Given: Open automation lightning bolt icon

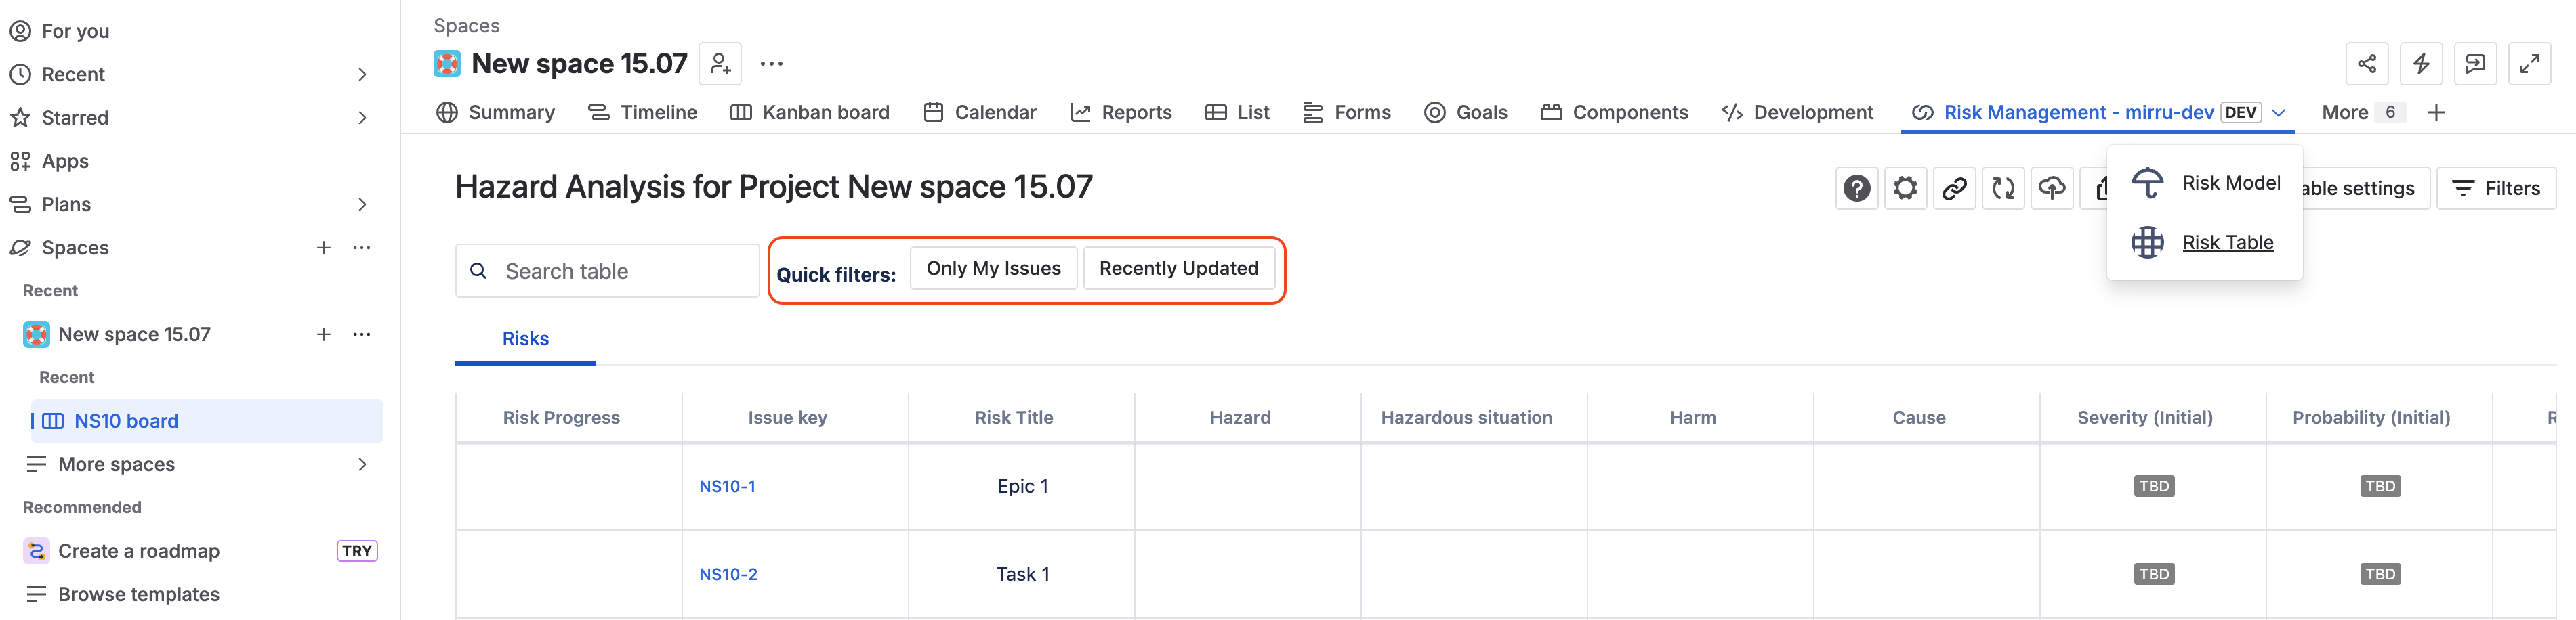Looking at the screenshot, I should tap(2421, 64).
